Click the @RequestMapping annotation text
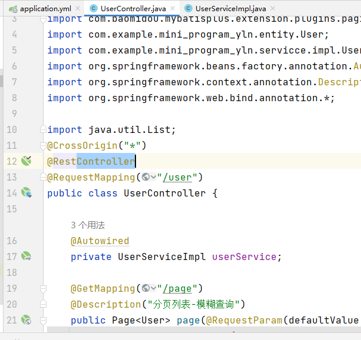Image resolution: width=361 pixels, height=340 pixels. coord(91,178)
